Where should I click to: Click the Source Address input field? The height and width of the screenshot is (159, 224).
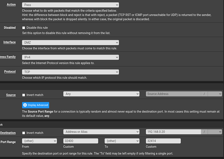173,94
